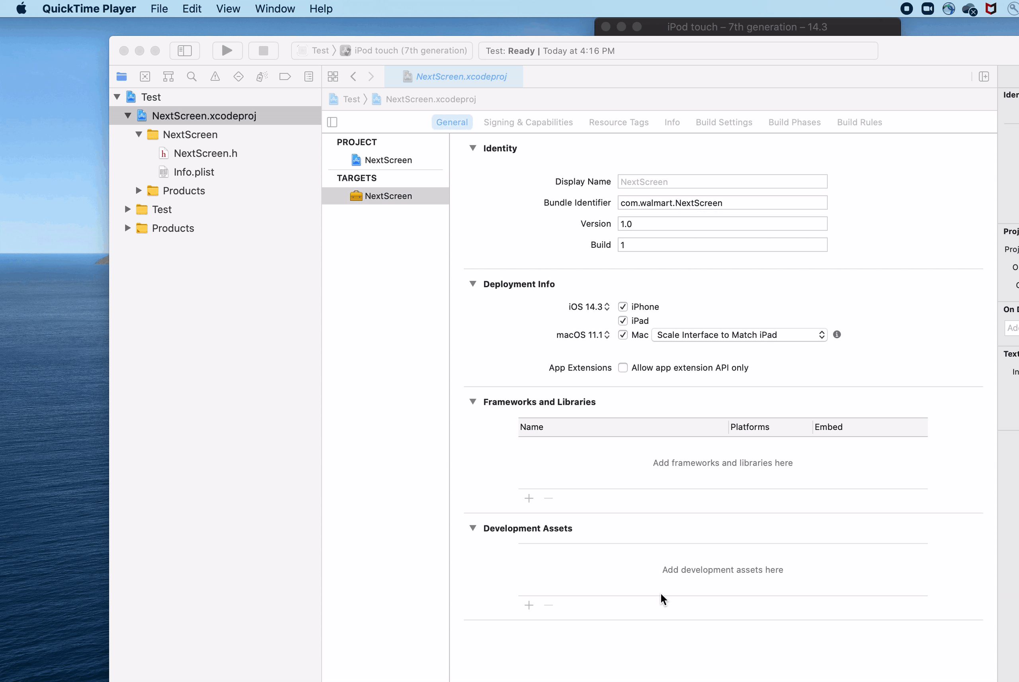Expand the Test folder group
Screen dimensions: 1019x682
point(128,209)
